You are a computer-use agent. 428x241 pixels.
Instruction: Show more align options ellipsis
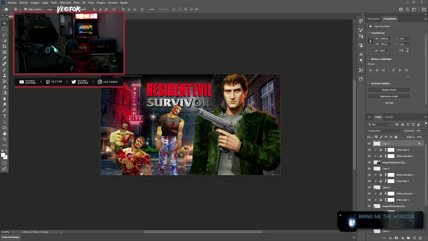click(408, 77)
